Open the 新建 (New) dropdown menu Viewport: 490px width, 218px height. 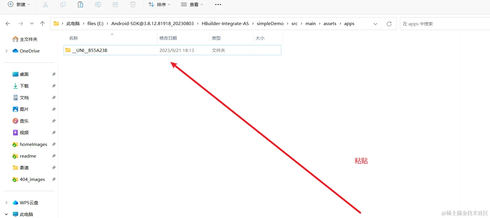click(x=19, y=5)
